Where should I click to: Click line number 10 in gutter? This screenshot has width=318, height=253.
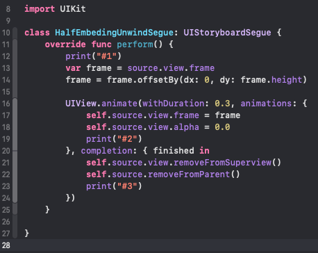point(6,33)
